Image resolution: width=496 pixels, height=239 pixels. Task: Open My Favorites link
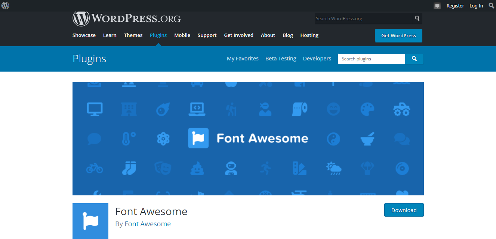(243, 59)
